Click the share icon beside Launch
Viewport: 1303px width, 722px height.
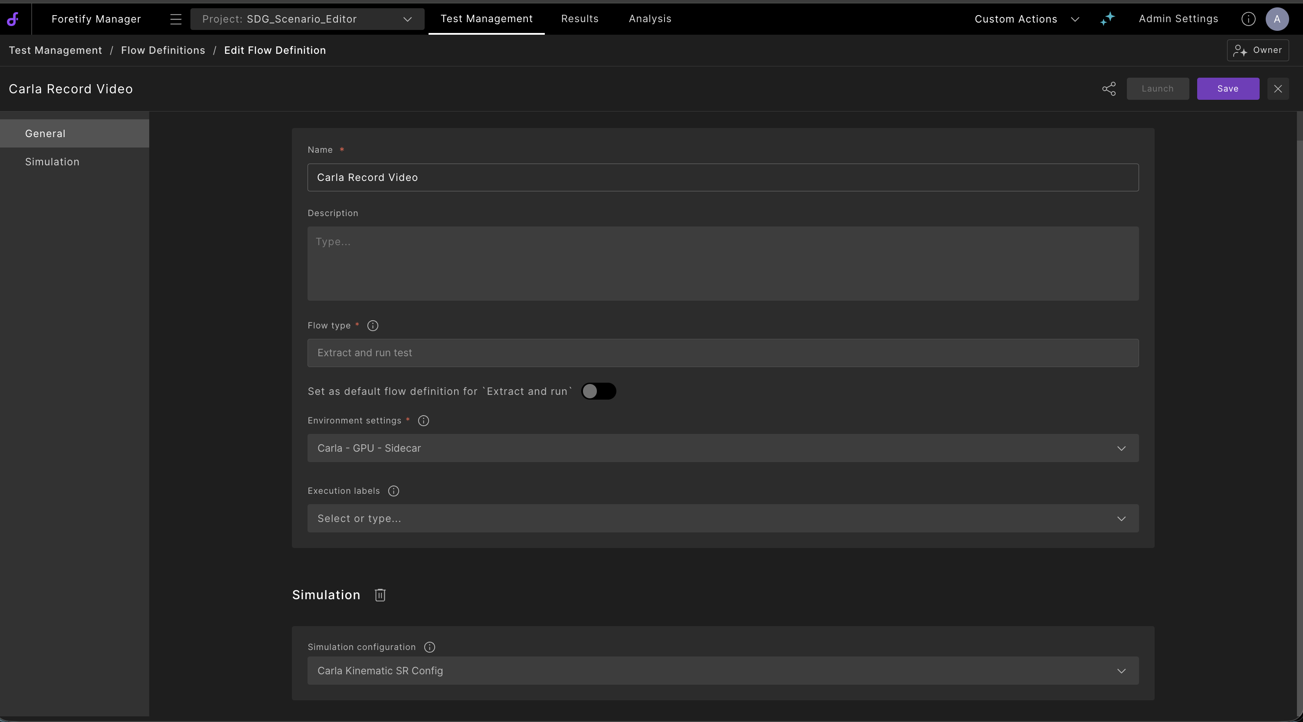pyautogui.click(x=1109, y=89)
